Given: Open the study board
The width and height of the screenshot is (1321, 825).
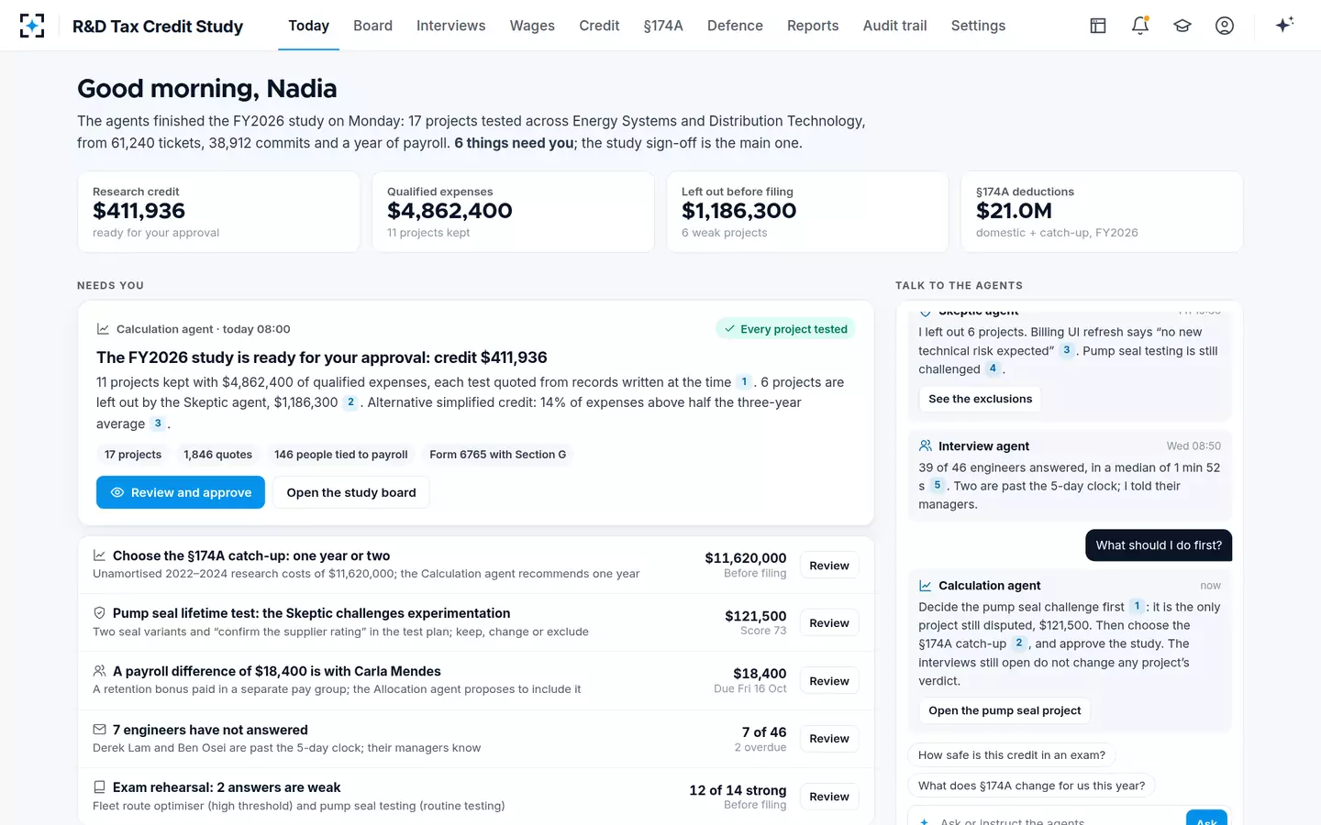Looking at the screenshot, I should [x=351, y=492].
